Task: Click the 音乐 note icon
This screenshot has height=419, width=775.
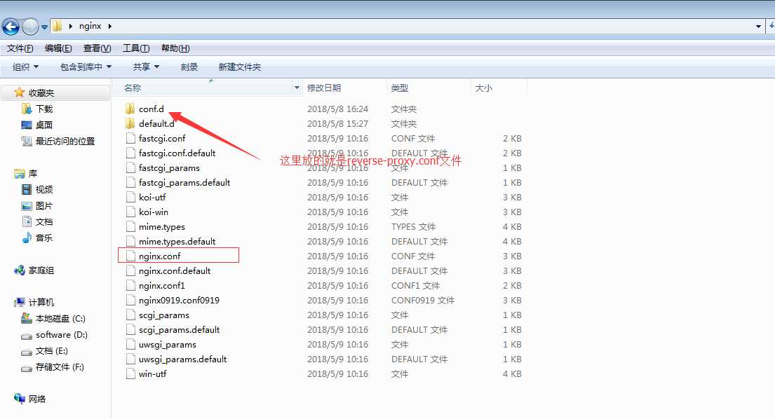Action: [27, 238]
